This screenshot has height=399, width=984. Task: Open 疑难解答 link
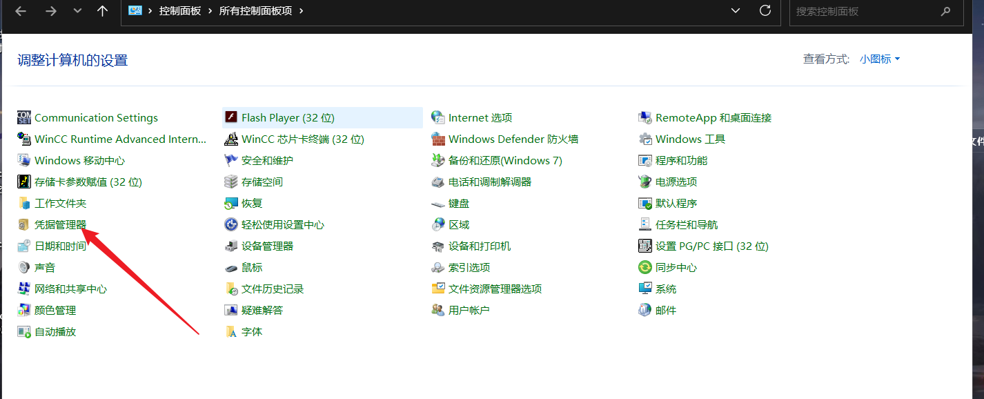[x=262, y=310]
